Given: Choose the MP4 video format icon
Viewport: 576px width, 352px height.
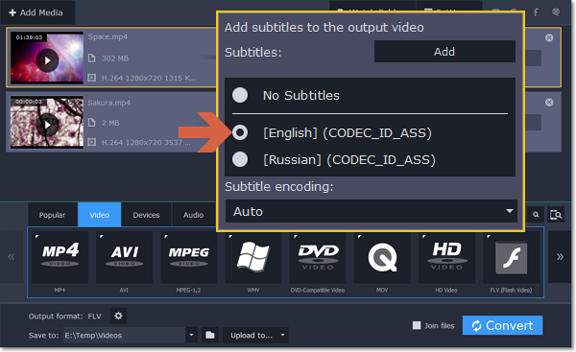Looking at the screenshot, I should (60, 257).
